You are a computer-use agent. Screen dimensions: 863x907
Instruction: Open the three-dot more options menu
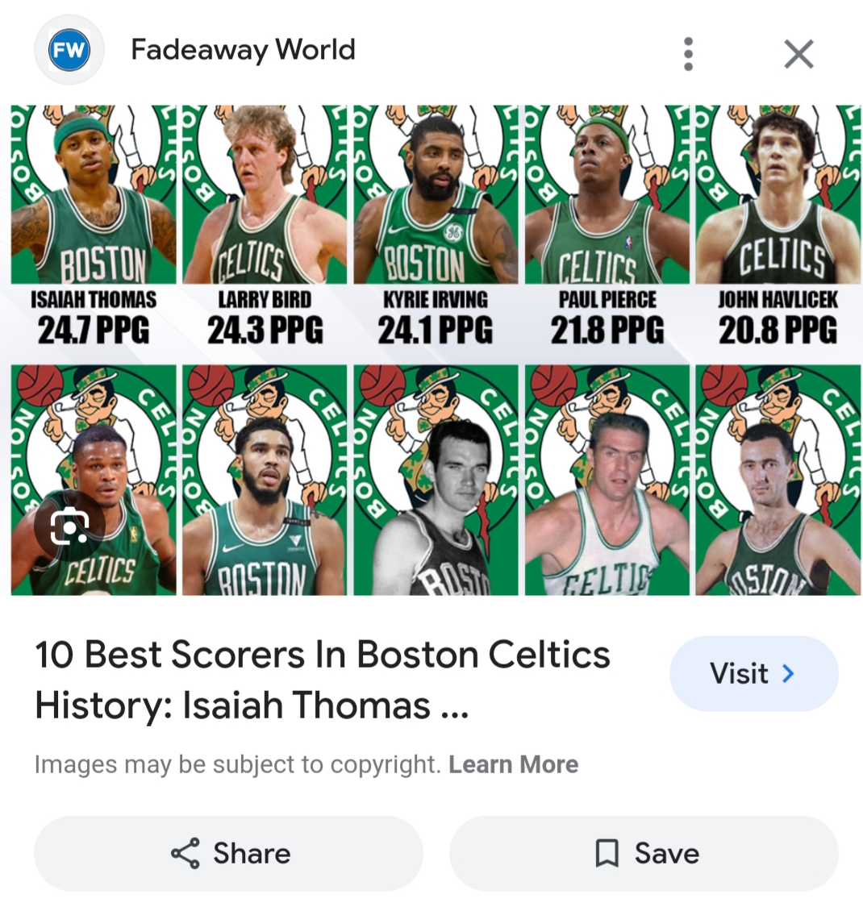(688, 54)
